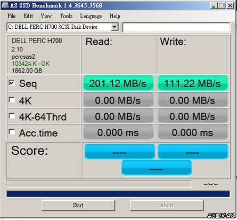Open the Language menu

[x=91, y=16]
